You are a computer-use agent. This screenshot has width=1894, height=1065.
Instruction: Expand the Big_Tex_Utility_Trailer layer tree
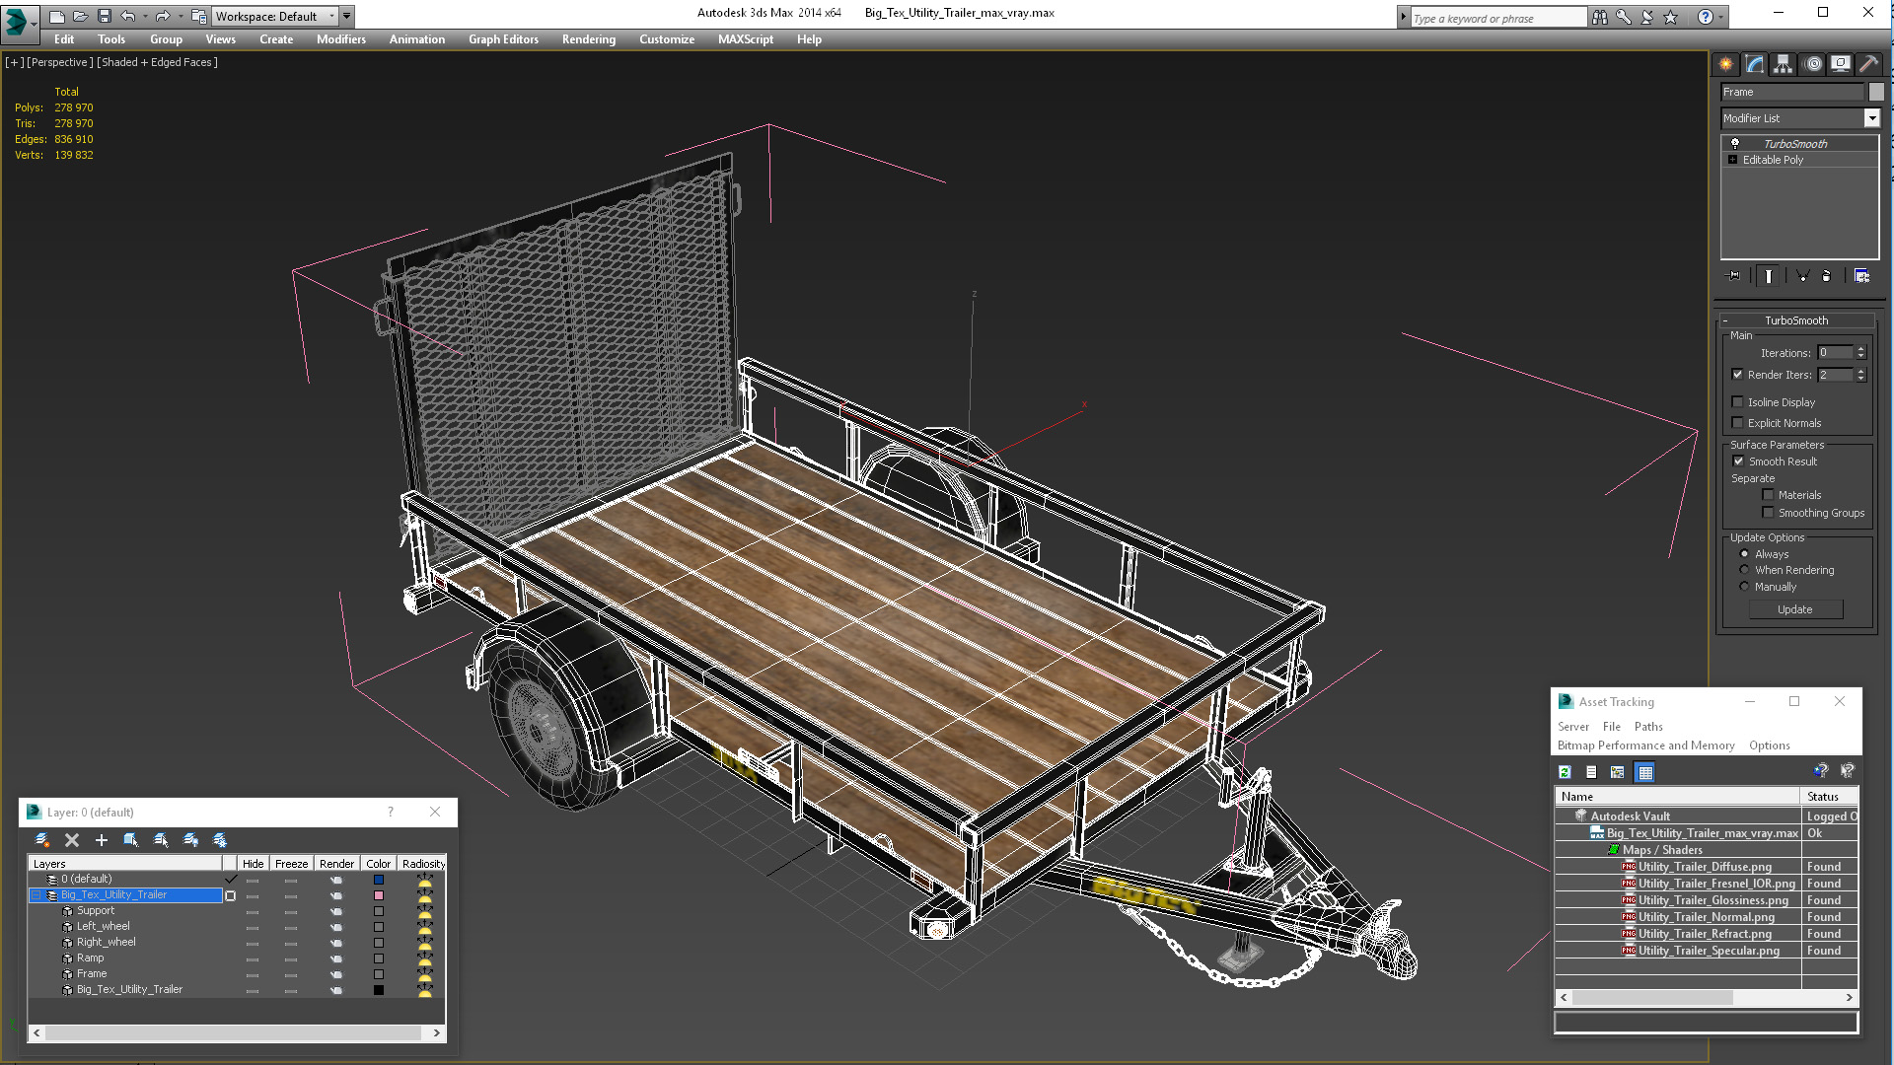(37, 893)
